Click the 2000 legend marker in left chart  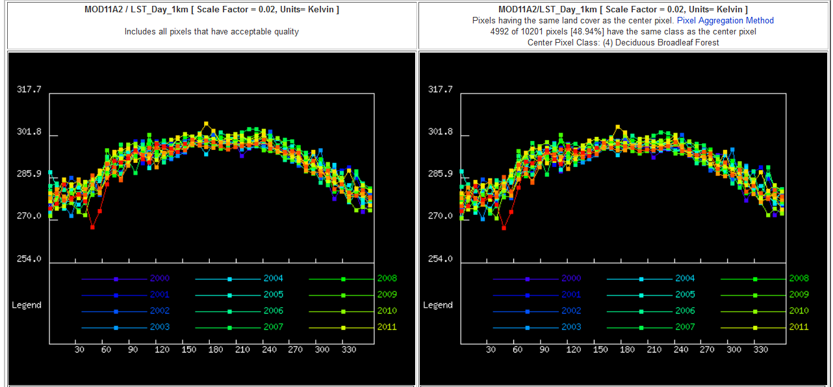click(116, 279)
